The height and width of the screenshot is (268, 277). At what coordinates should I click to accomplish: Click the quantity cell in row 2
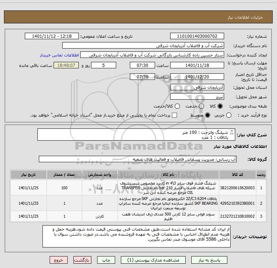coord(64,203)
